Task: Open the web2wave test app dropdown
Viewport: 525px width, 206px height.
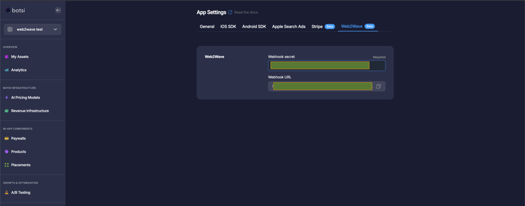Action: (x=33, y=29)
